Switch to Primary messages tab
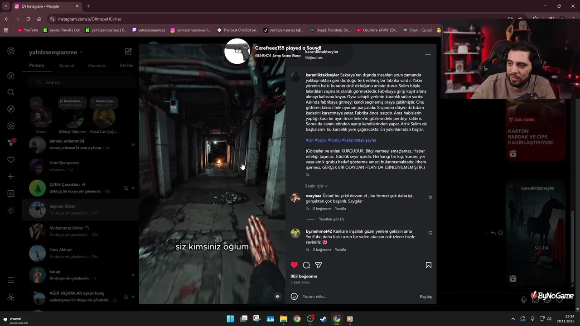Viewport: 580px width, 326px height. [x=37, y=65]
